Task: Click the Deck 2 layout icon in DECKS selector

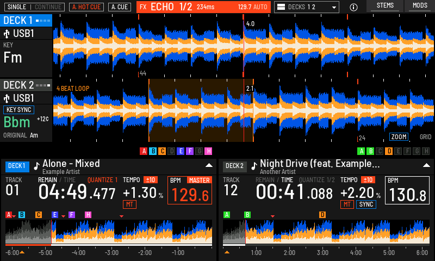Action: coord(281,7)
